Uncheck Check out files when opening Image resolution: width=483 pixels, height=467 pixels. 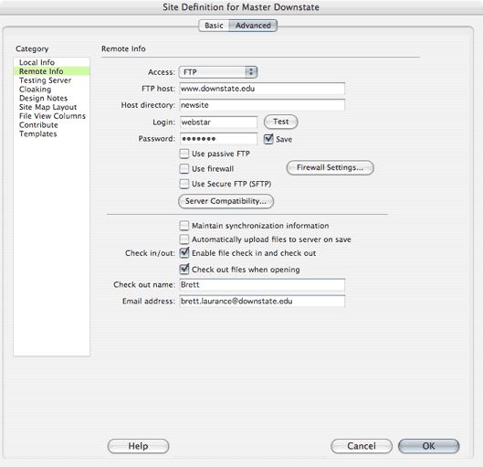click(184, 269)
